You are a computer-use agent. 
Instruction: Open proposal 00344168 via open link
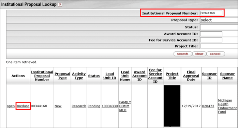[x=11, y=106]
